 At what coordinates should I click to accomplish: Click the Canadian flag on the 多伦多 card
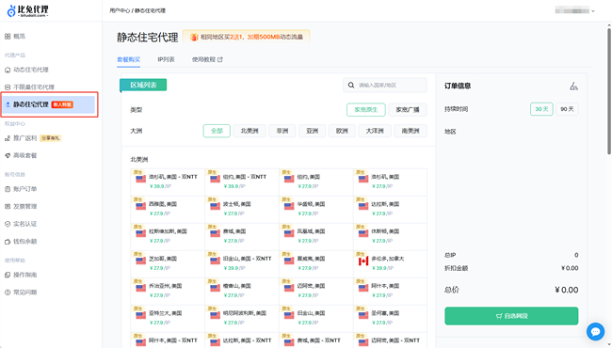363,261
